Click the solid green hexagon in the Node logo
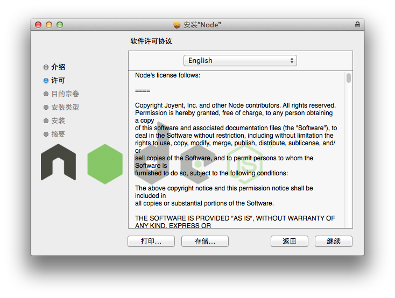395x298 pixels. [x=105, y=164]
